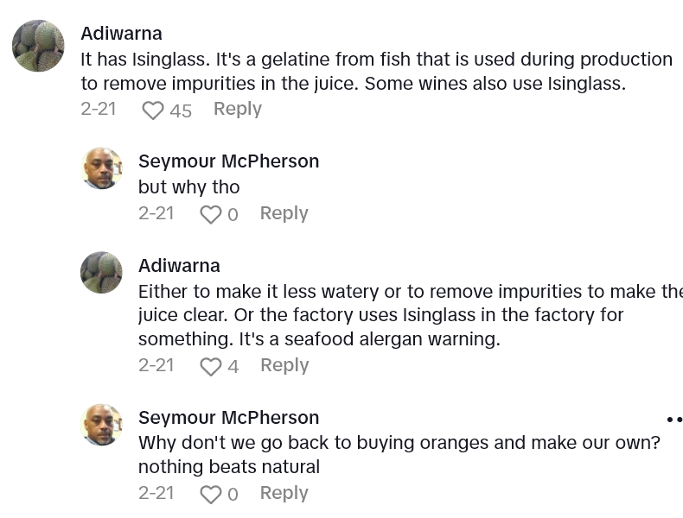Select the "nothing beats natural" comment text

pyautogui.click(x=229, y=467)
